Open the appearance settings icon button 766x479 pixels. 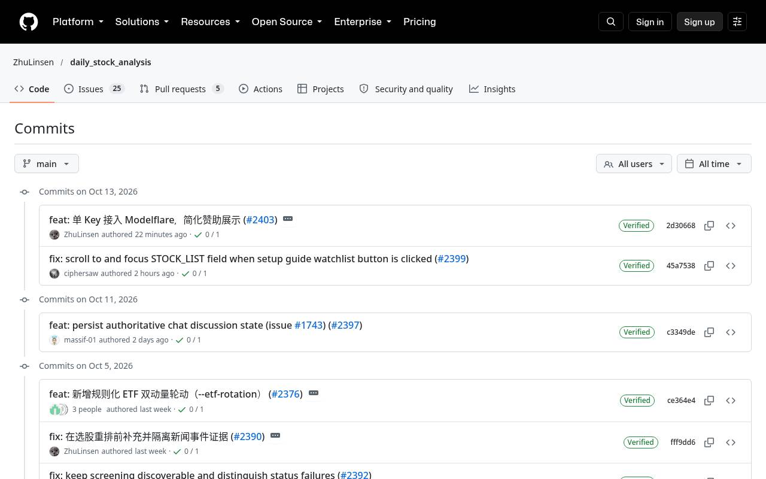(737, 22)
